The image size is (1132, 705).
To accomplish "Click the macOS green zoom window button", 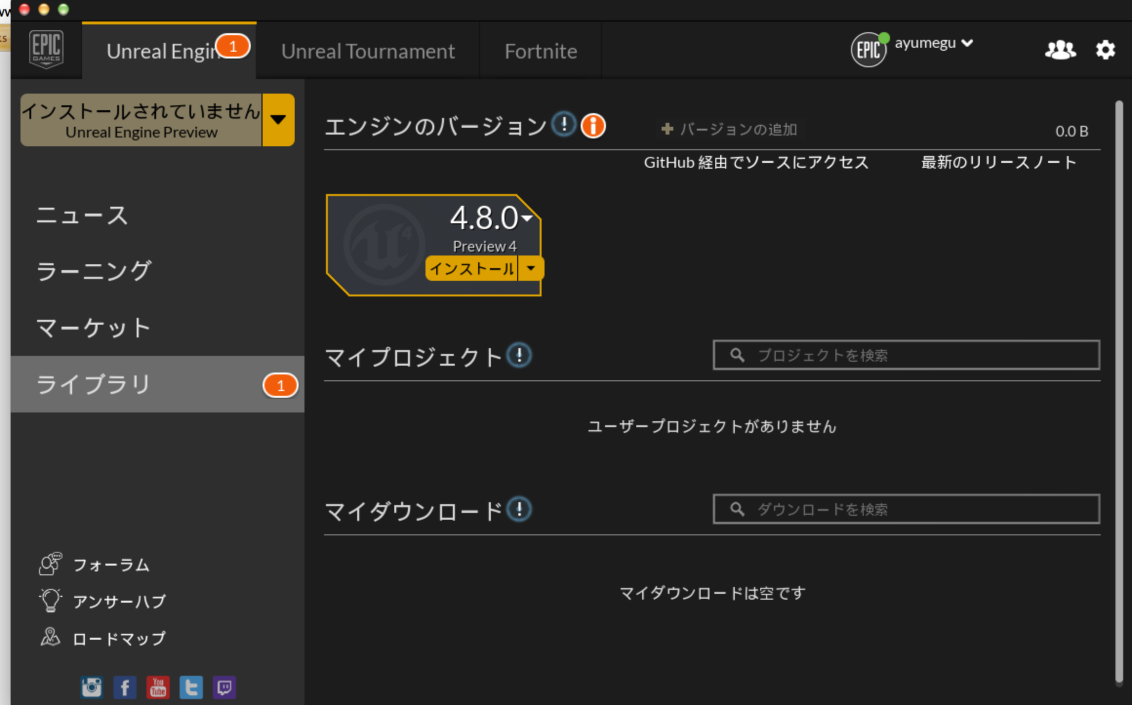I will (x=63, y=9).
